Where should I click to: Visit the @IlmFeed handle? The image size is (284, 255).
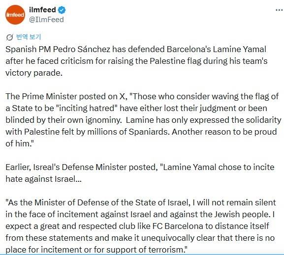pos(46,20)
